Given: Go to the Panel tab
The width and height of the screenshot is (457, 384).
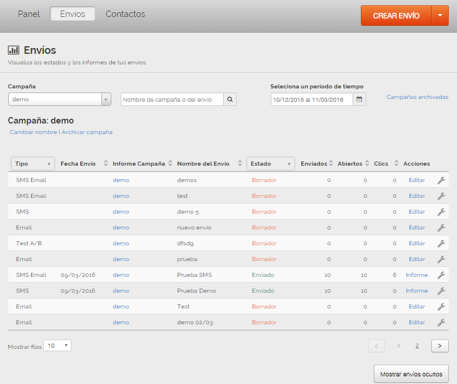Looking at the screenshot, I should (x=29, y=14).
